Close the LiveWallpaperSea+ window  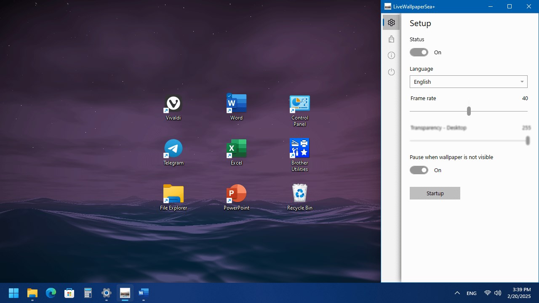pos(529,6)
